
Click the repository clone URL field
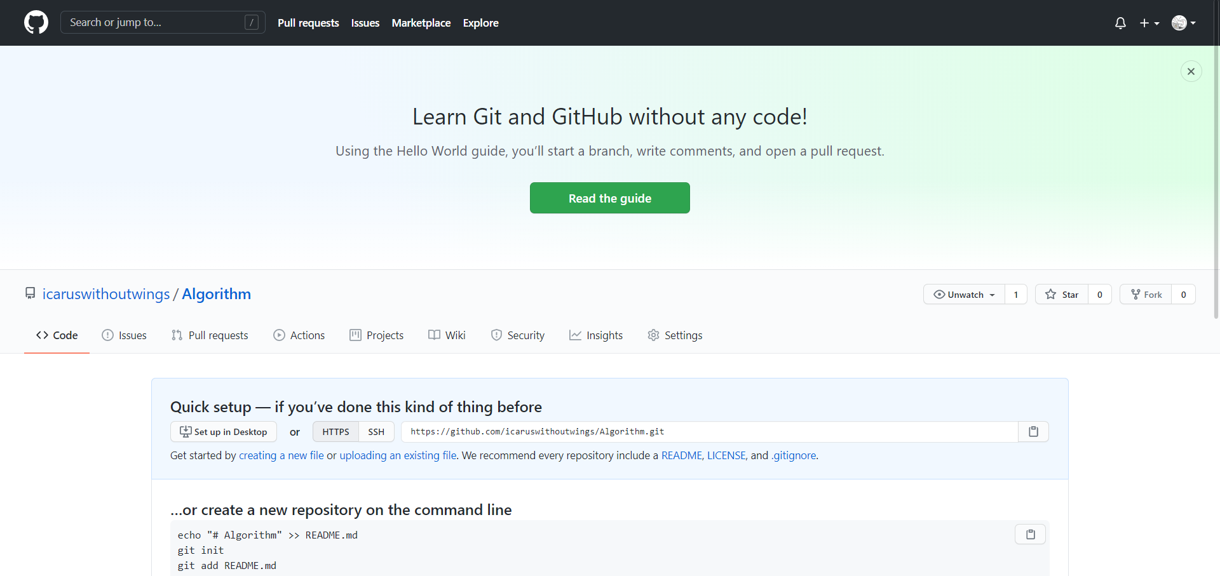pos(710,432)
